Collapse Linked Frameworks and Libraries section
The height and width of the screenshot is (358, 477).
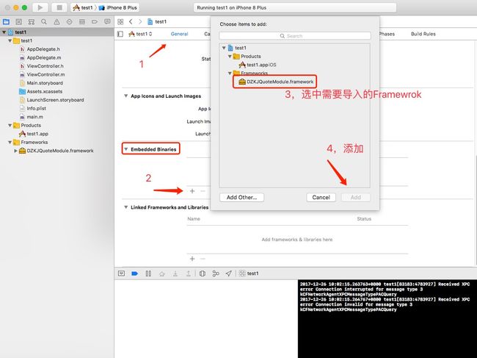click(x=125, y=207)
